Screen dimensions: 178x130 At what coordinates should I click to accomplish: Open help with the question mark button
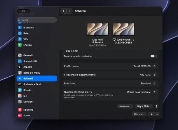point(156,106)
